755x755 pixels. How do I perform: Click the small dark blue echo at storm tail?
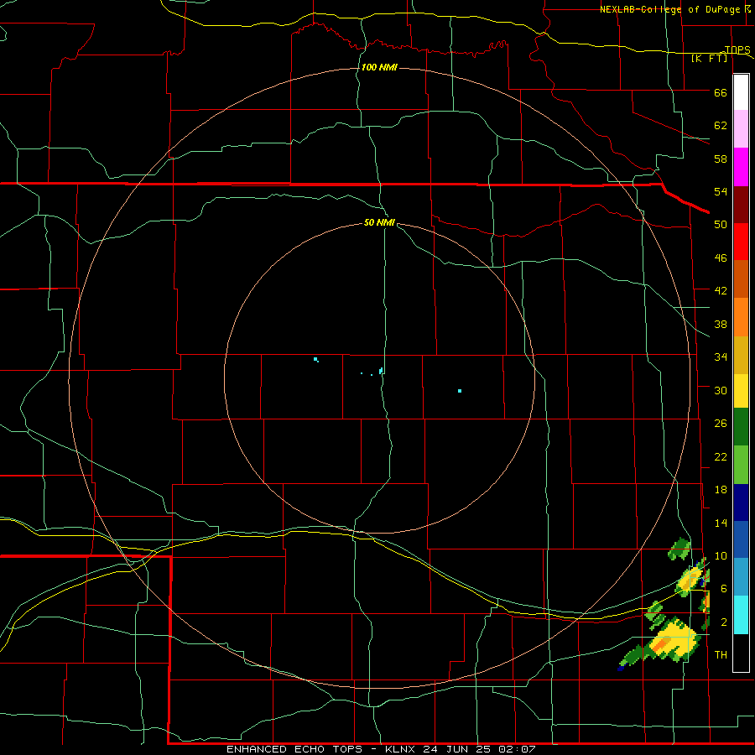coord(621,669)
